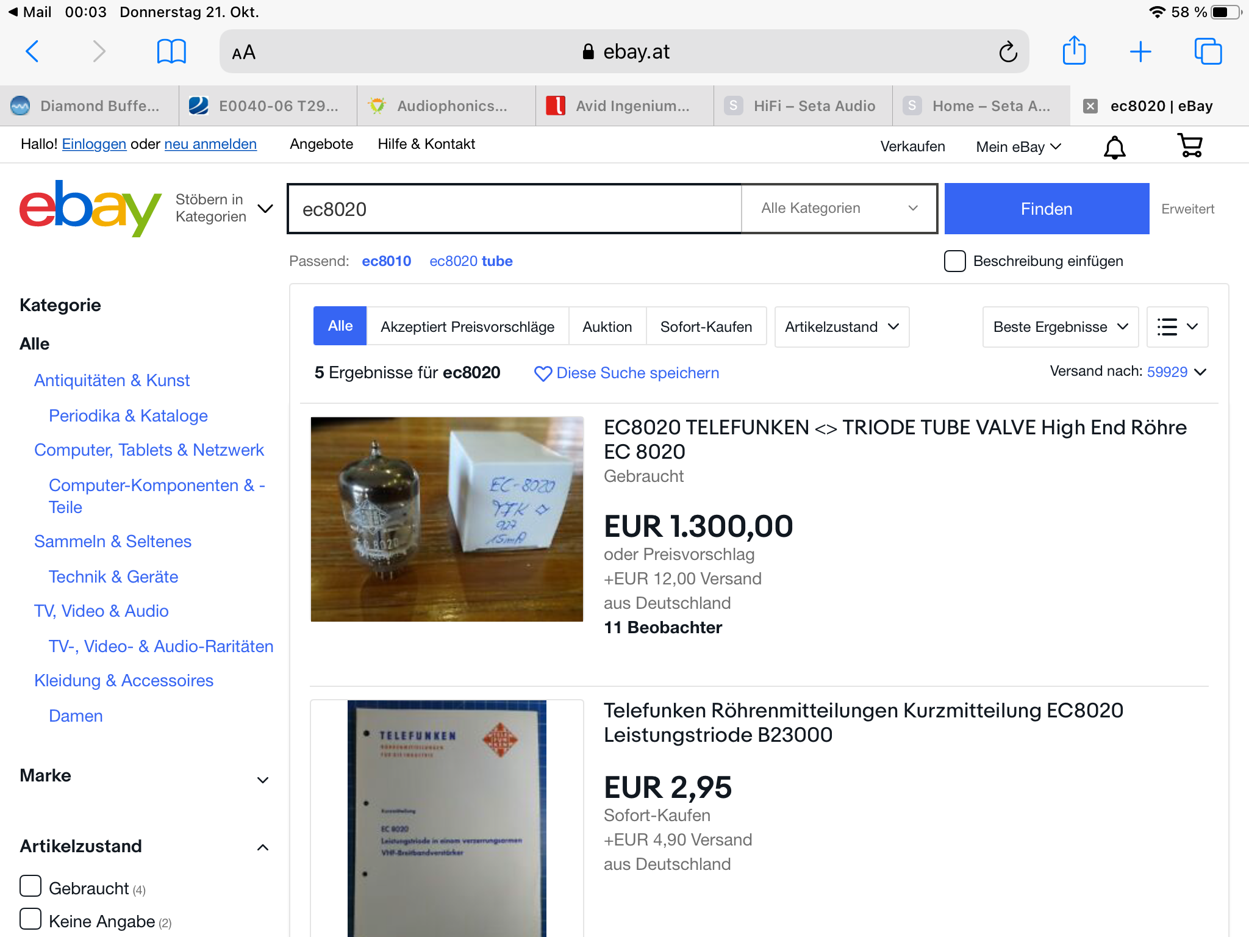Screen dimensions: 1249x937
Task: Tap the battery status indicator
Action: point(1226,12)
